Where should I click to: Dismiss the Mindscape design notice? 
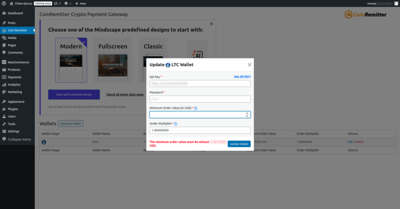point(211,23)
